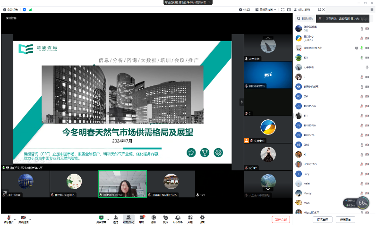Toggle the members list panel button
Image resolution: width=376 pixels, height=226 pixels.
(129, 219)
